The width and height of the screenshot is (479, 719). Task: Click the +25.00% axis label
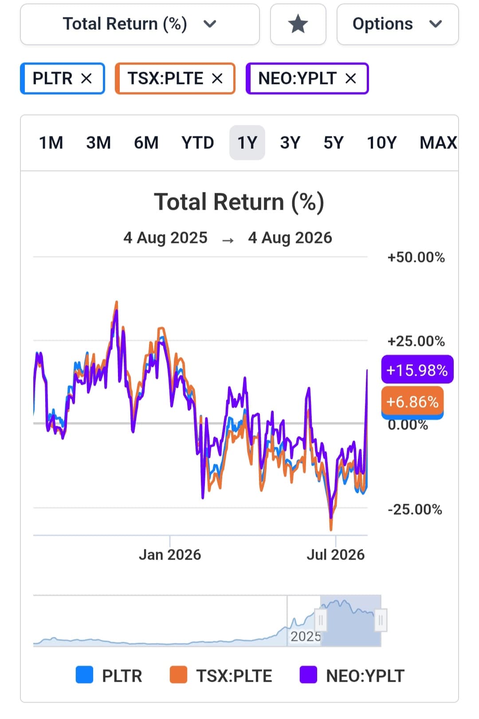(416, 341)
